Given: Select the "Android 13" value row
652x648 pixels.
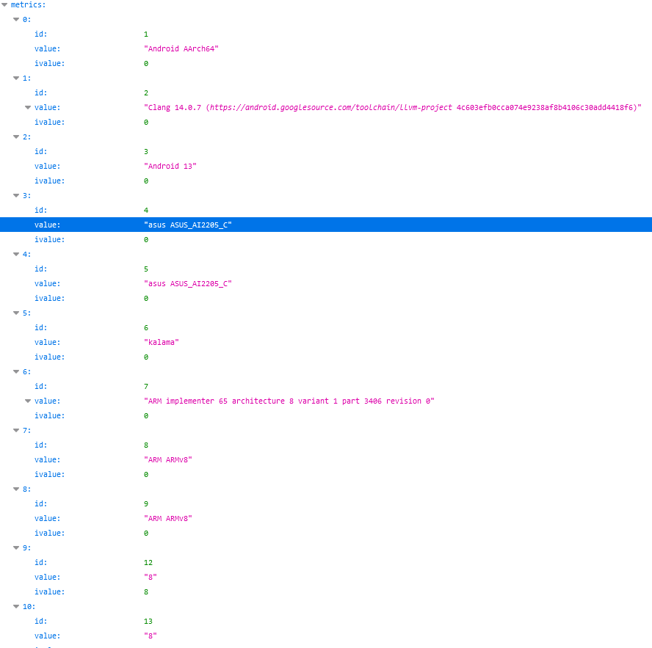Looking at the screenshot, I should [x=170, y=166].
